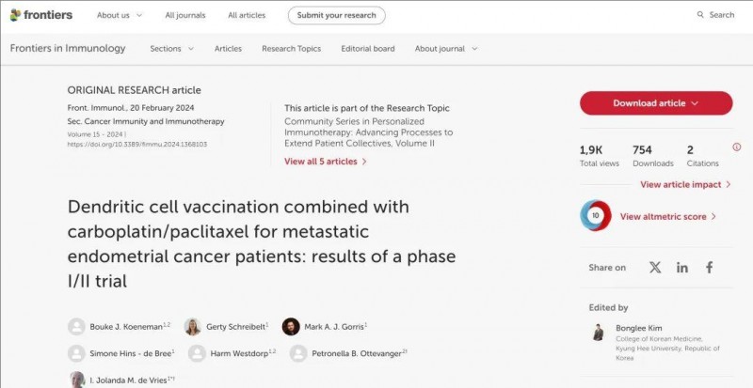The image size is (753, 388).
Task: Open the View article impact link
Action: [x=686, y=185]
